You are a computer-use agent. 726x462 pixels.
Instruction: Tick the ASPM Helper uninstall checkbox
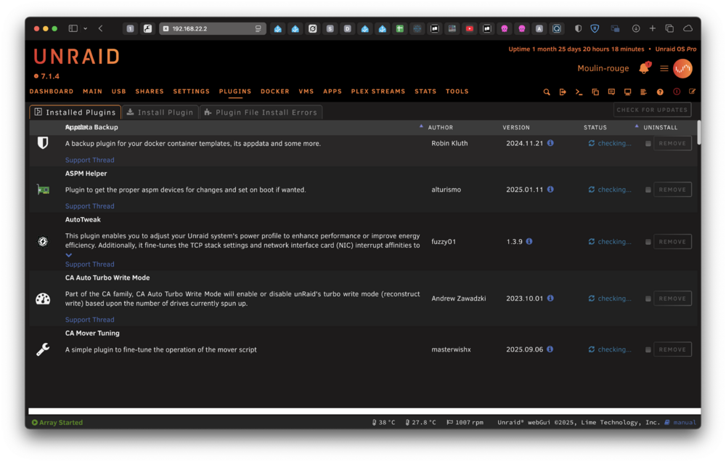648,190
